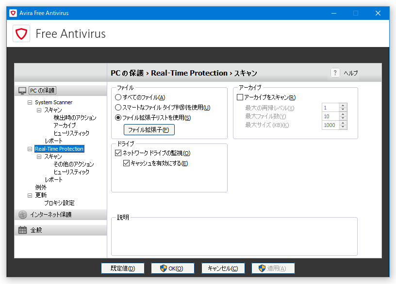Select レポート under System Scanner
The width and height of the screenshot is (396, 284).
[x=53, y=141]
